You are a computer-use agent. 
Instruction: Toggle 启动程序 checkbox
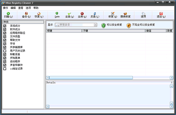click(x=5, y=62)
